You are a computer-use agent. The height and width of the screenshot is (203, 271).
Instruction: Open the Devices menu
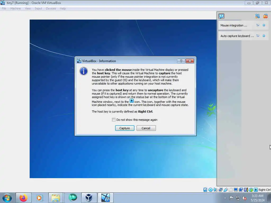[51, 8]
